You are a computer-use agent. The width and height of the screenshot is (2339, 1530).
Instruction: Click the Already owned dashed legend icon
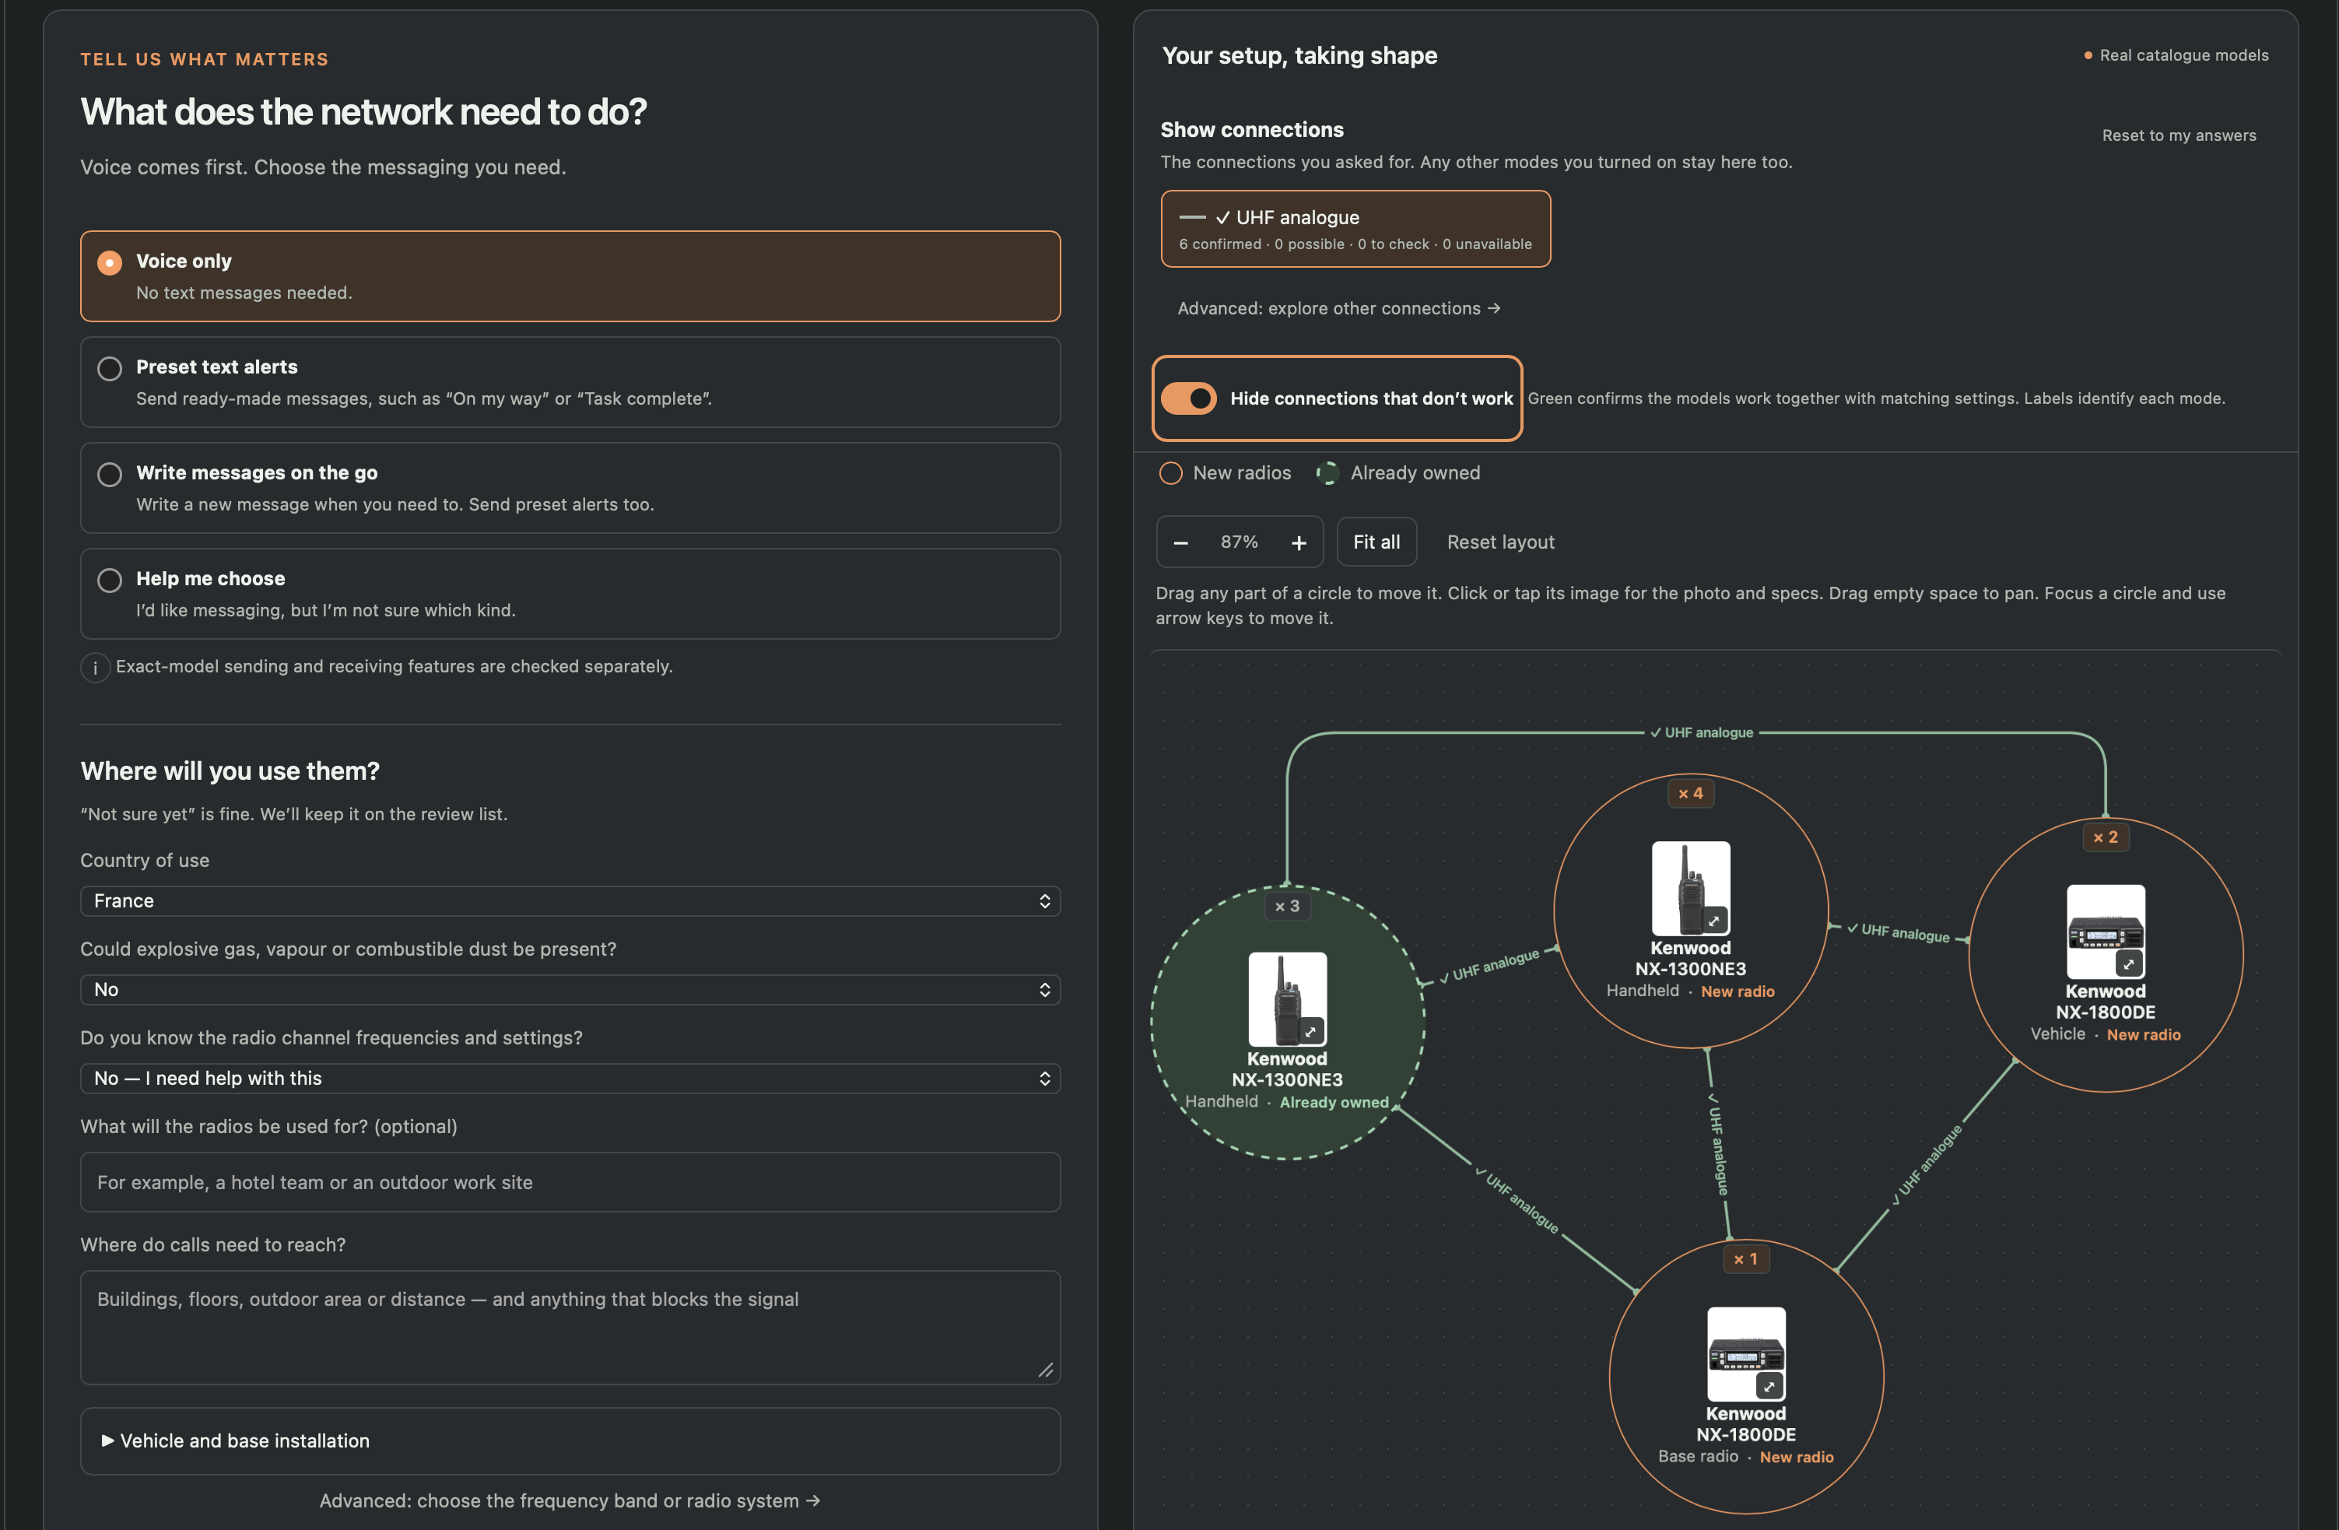pyautogui.click(x=1327, y=474)
